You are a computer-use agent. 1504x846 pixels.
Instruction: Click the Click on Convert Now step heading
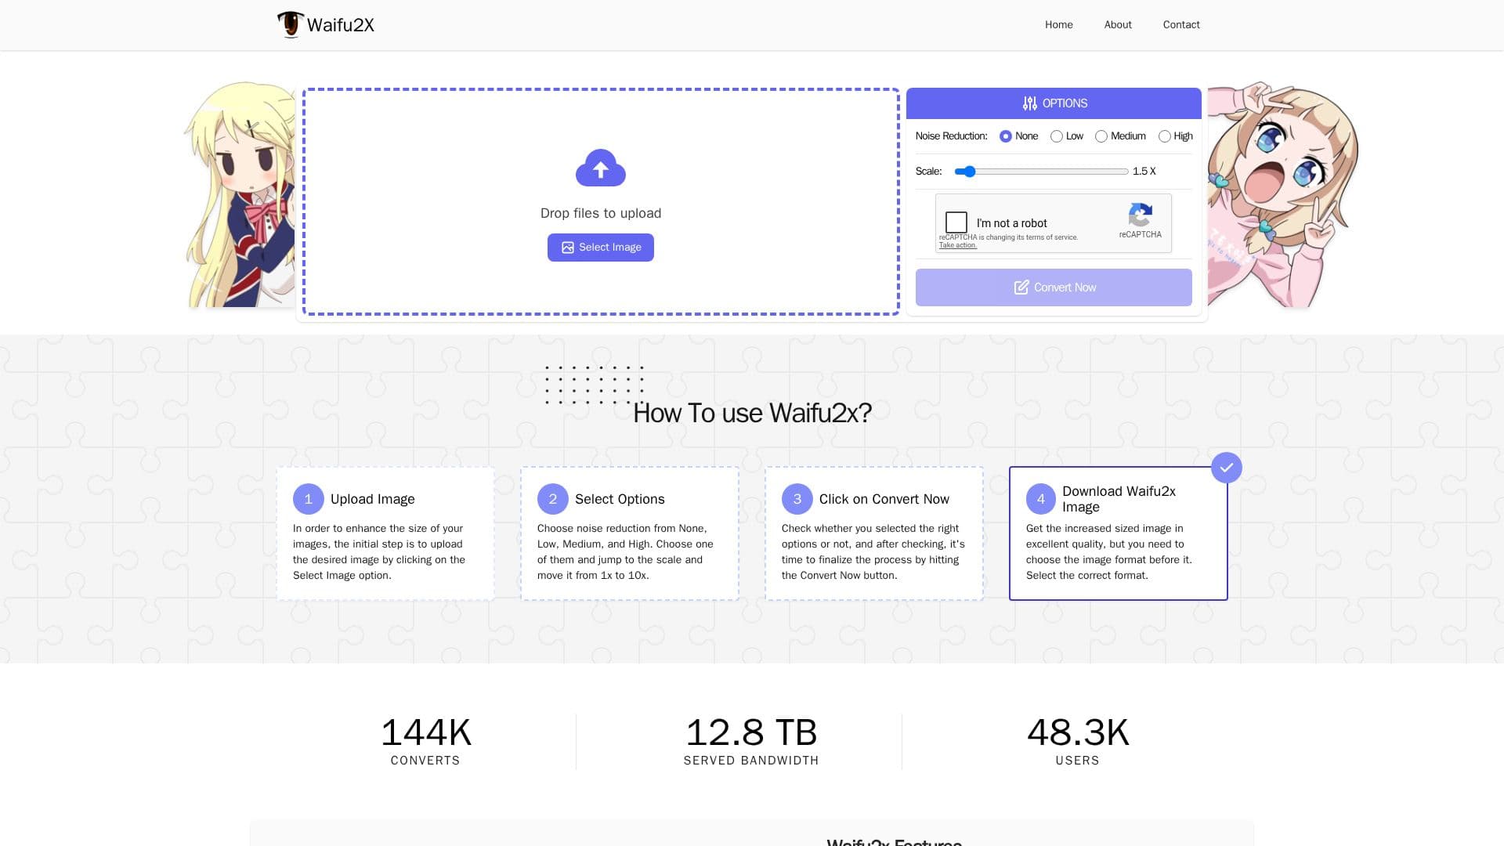pos(884,499)
